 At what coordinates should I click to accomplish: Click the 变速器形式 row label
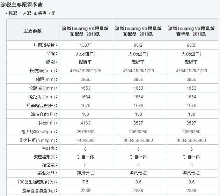[x=45, y=157]
